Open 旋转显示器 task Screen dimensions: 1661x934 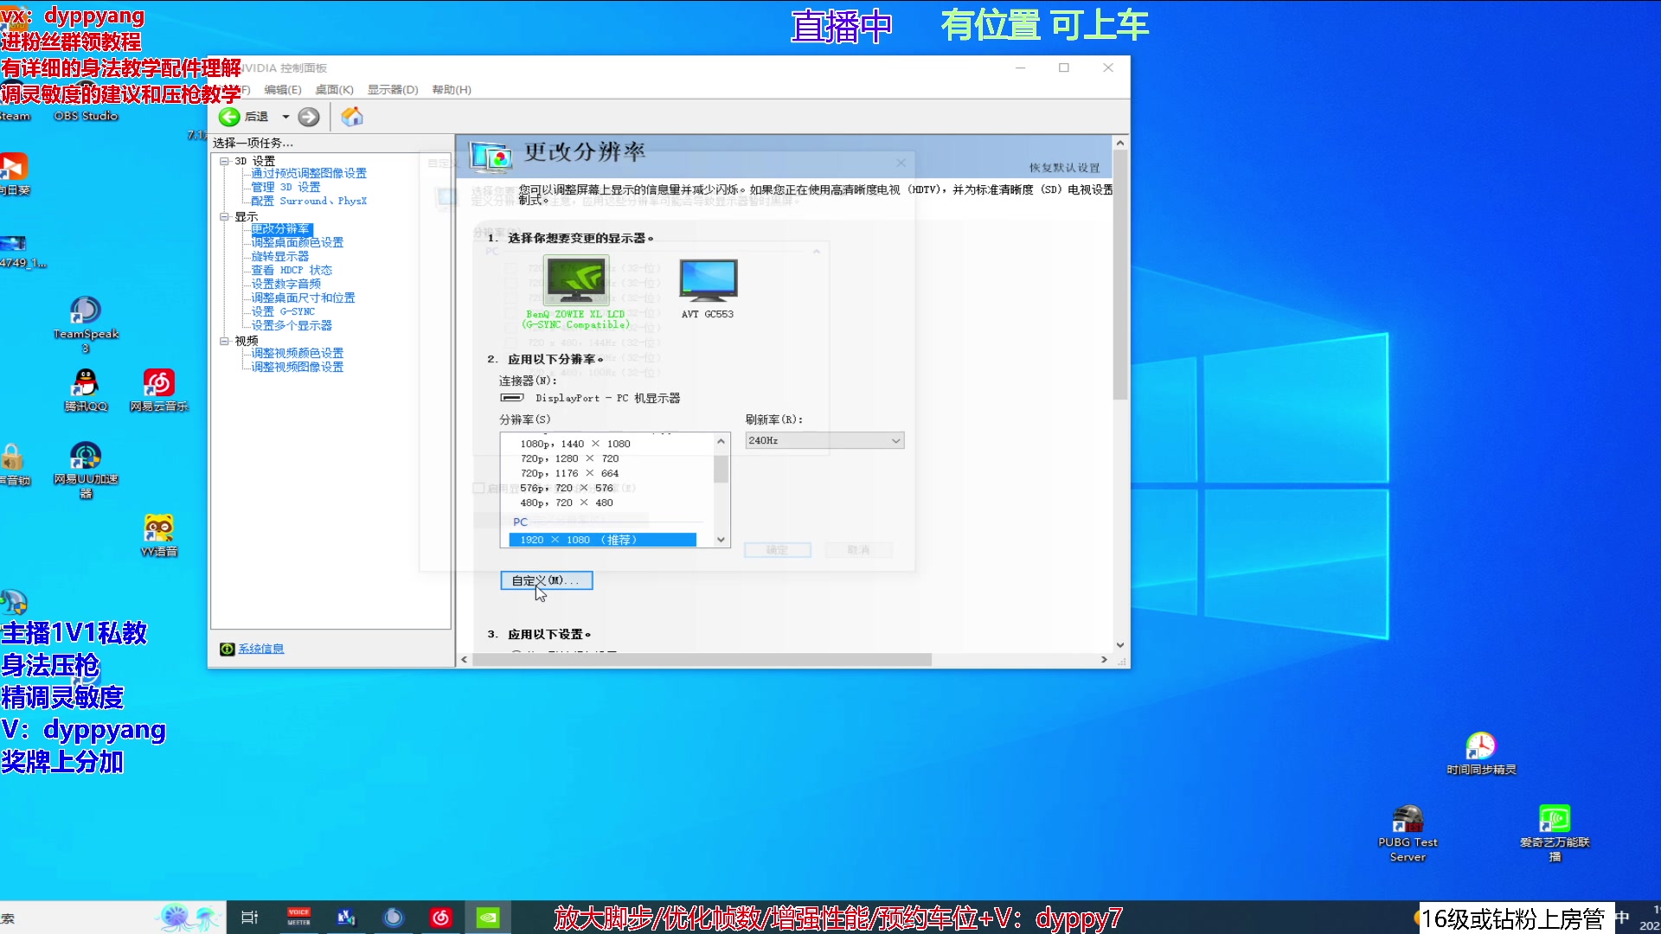(280, 257)
